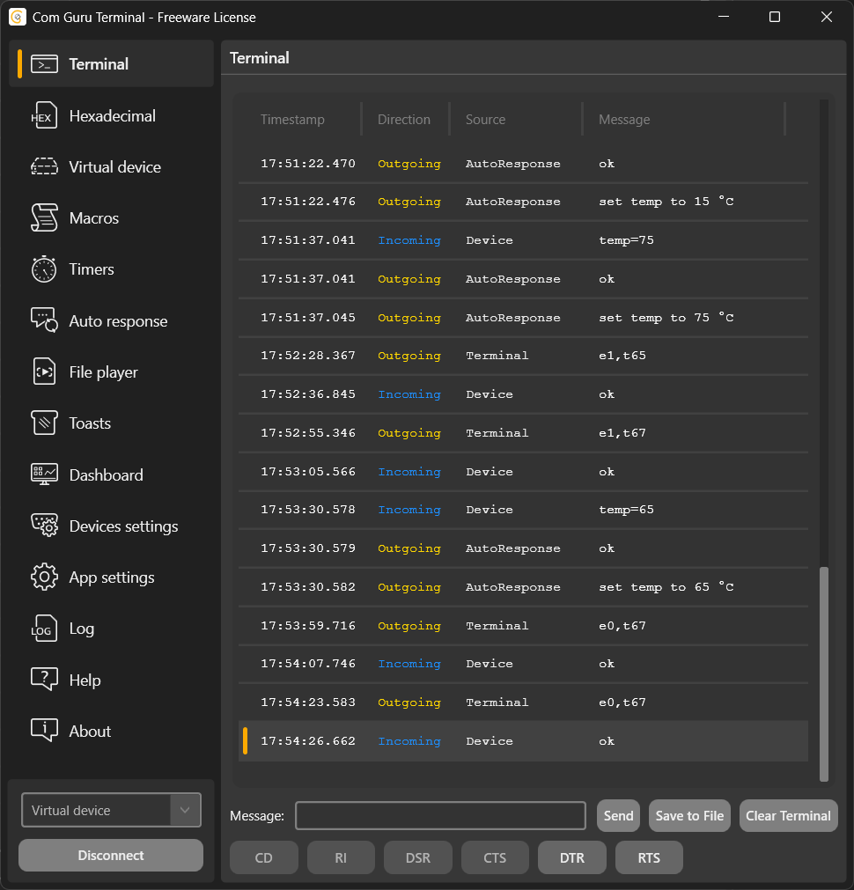
Task: Open the Log menu item
Action: [82, 629]
